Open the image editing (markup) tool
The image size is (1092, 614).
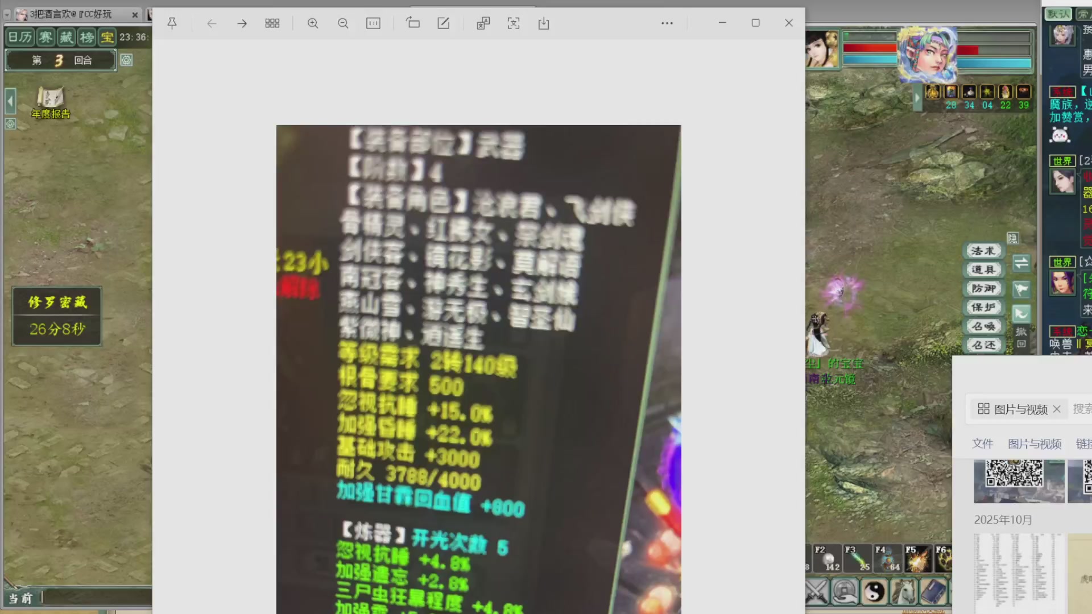pyautogui.click(x=444, y=23)
